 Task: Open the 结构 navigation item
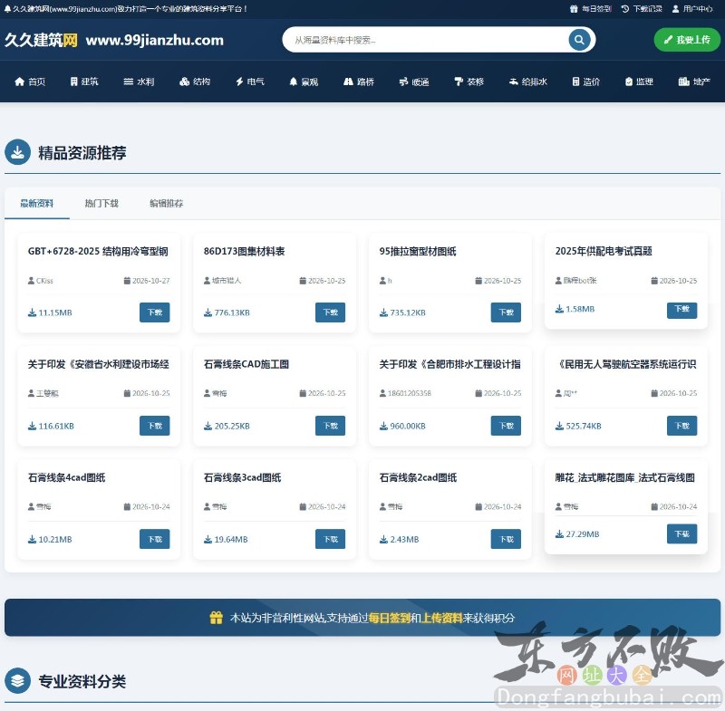(x=195, y=82)
